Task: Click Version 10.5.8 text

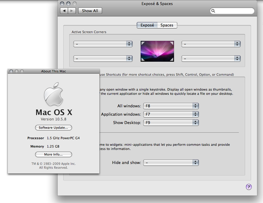Action: 53,119
